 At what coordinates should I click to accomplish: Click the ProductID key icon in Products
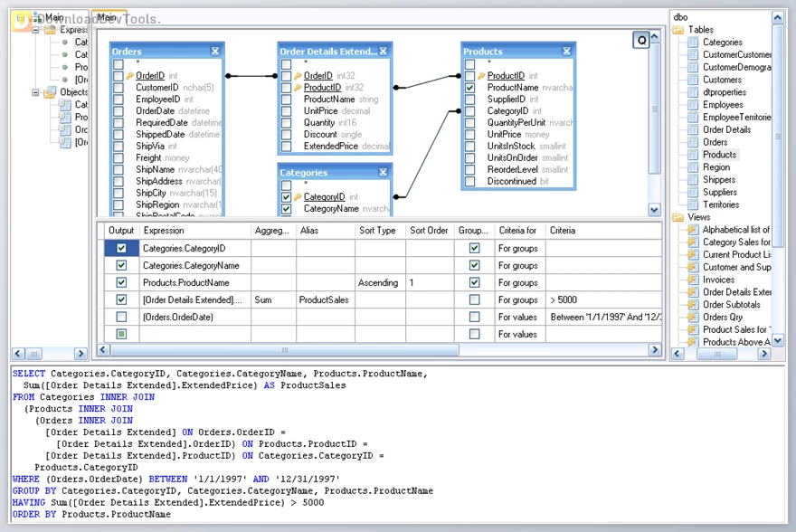(x=480, y=76)
